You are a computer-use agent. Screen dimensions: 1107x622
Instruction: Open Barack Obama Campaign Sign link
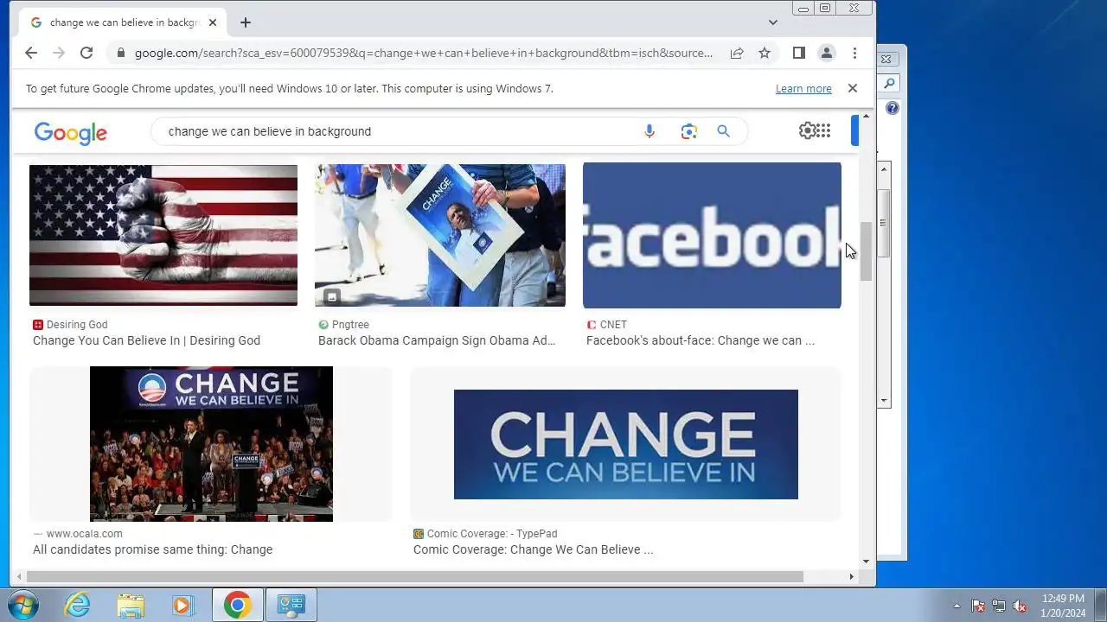click(x=437, y=340)
